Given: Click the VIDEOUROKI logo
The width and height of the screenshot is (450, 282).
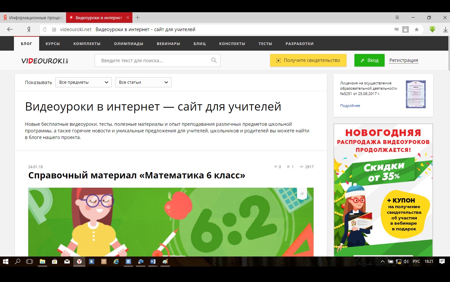Looking at the screenshot, I should click(44, 60).
